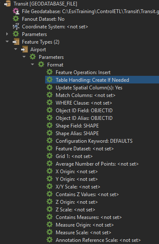Select Shape Alias: SHAPE
The image size is (159, 244).
click(x=77, y=133)
